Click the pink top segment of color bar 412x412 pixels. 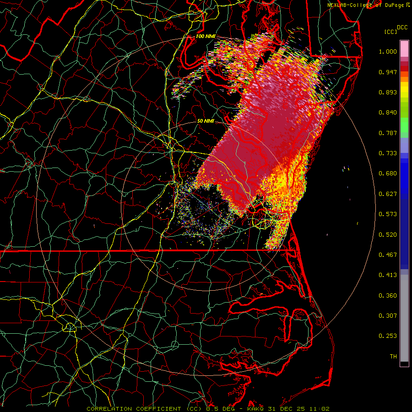click(x=404, y=49)
